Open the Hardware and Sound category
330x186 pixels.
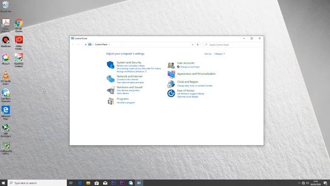pyautogui.click(x=129, y=87)
